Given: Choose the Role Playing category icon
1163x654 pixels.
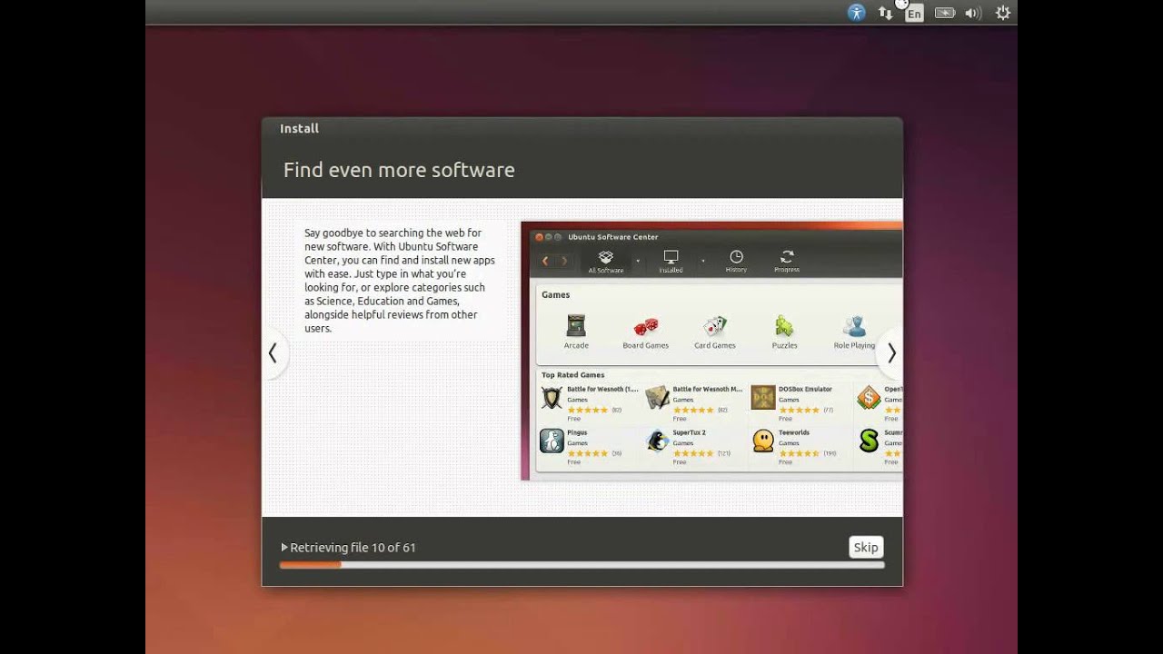Looking at the screenshot, I should point(854,326).
